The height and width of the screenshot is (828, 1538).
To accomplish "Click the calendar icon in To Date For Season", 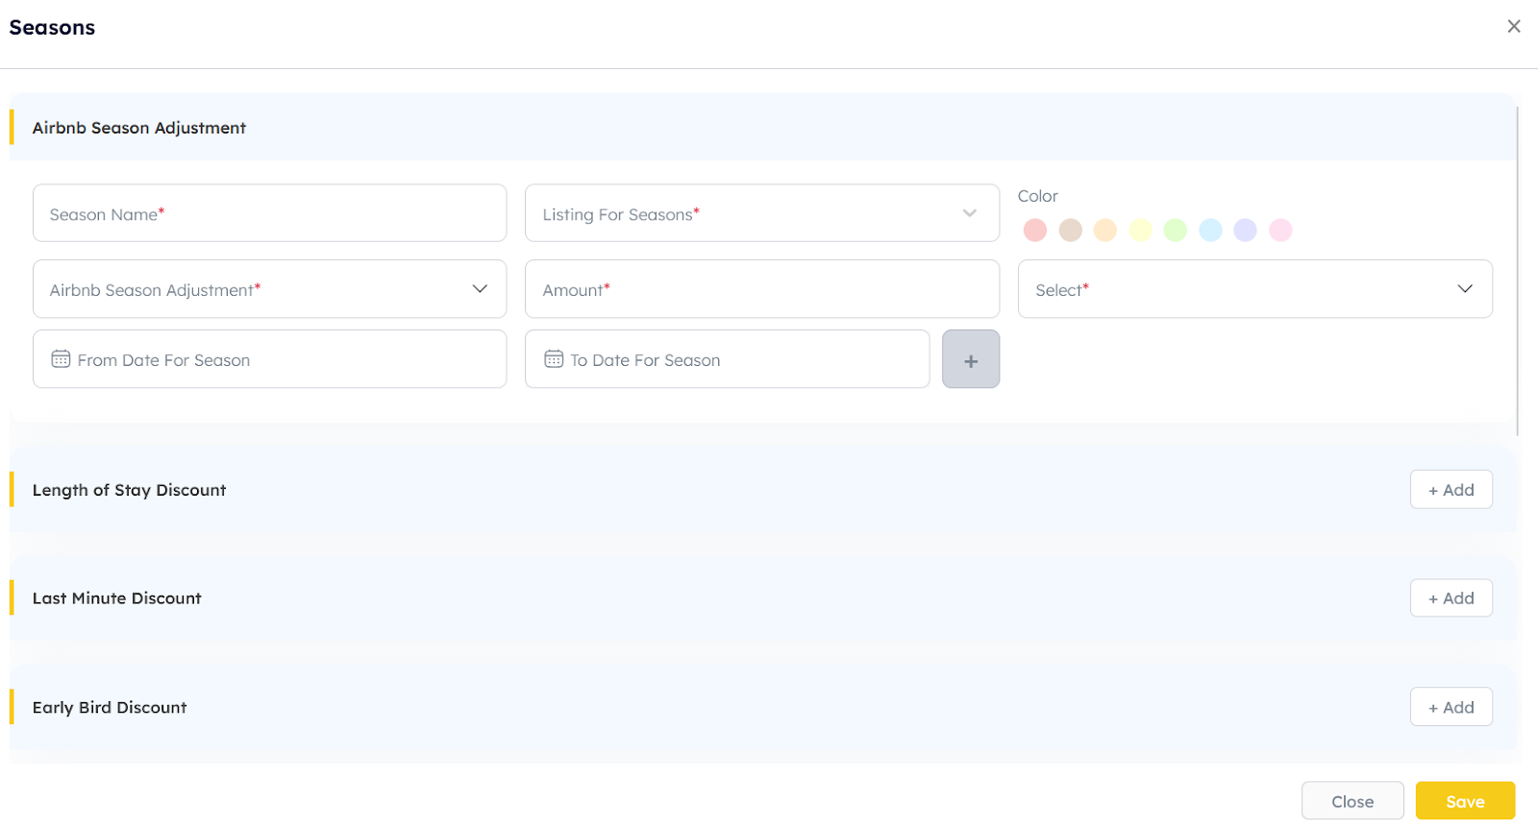I will pyautogui.click(x=554, y=359).
